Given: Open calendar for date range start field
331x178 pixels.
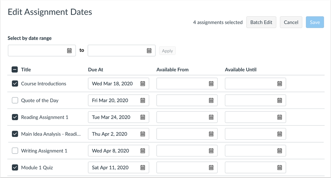Looking at the screenshot, I should pos(69,51).
